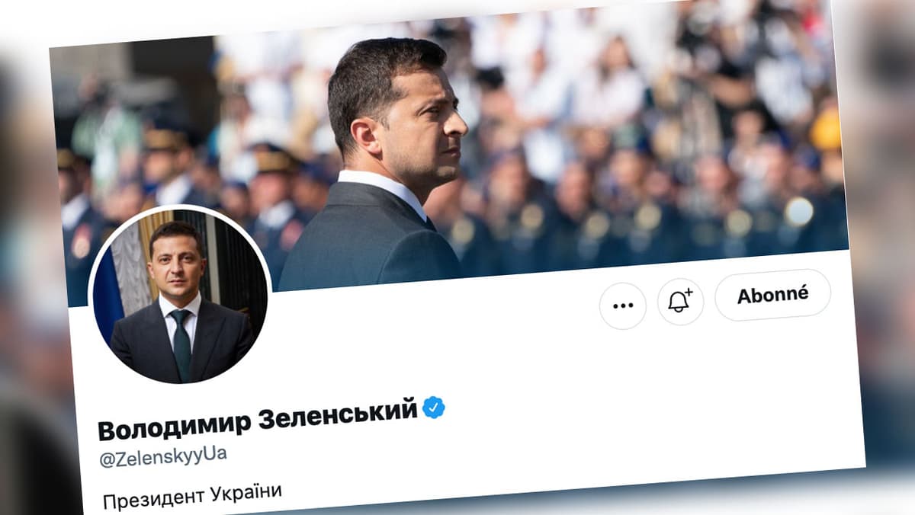Click the display name Володимир Зеленський

pyautogui.click(x=258, y=419)
